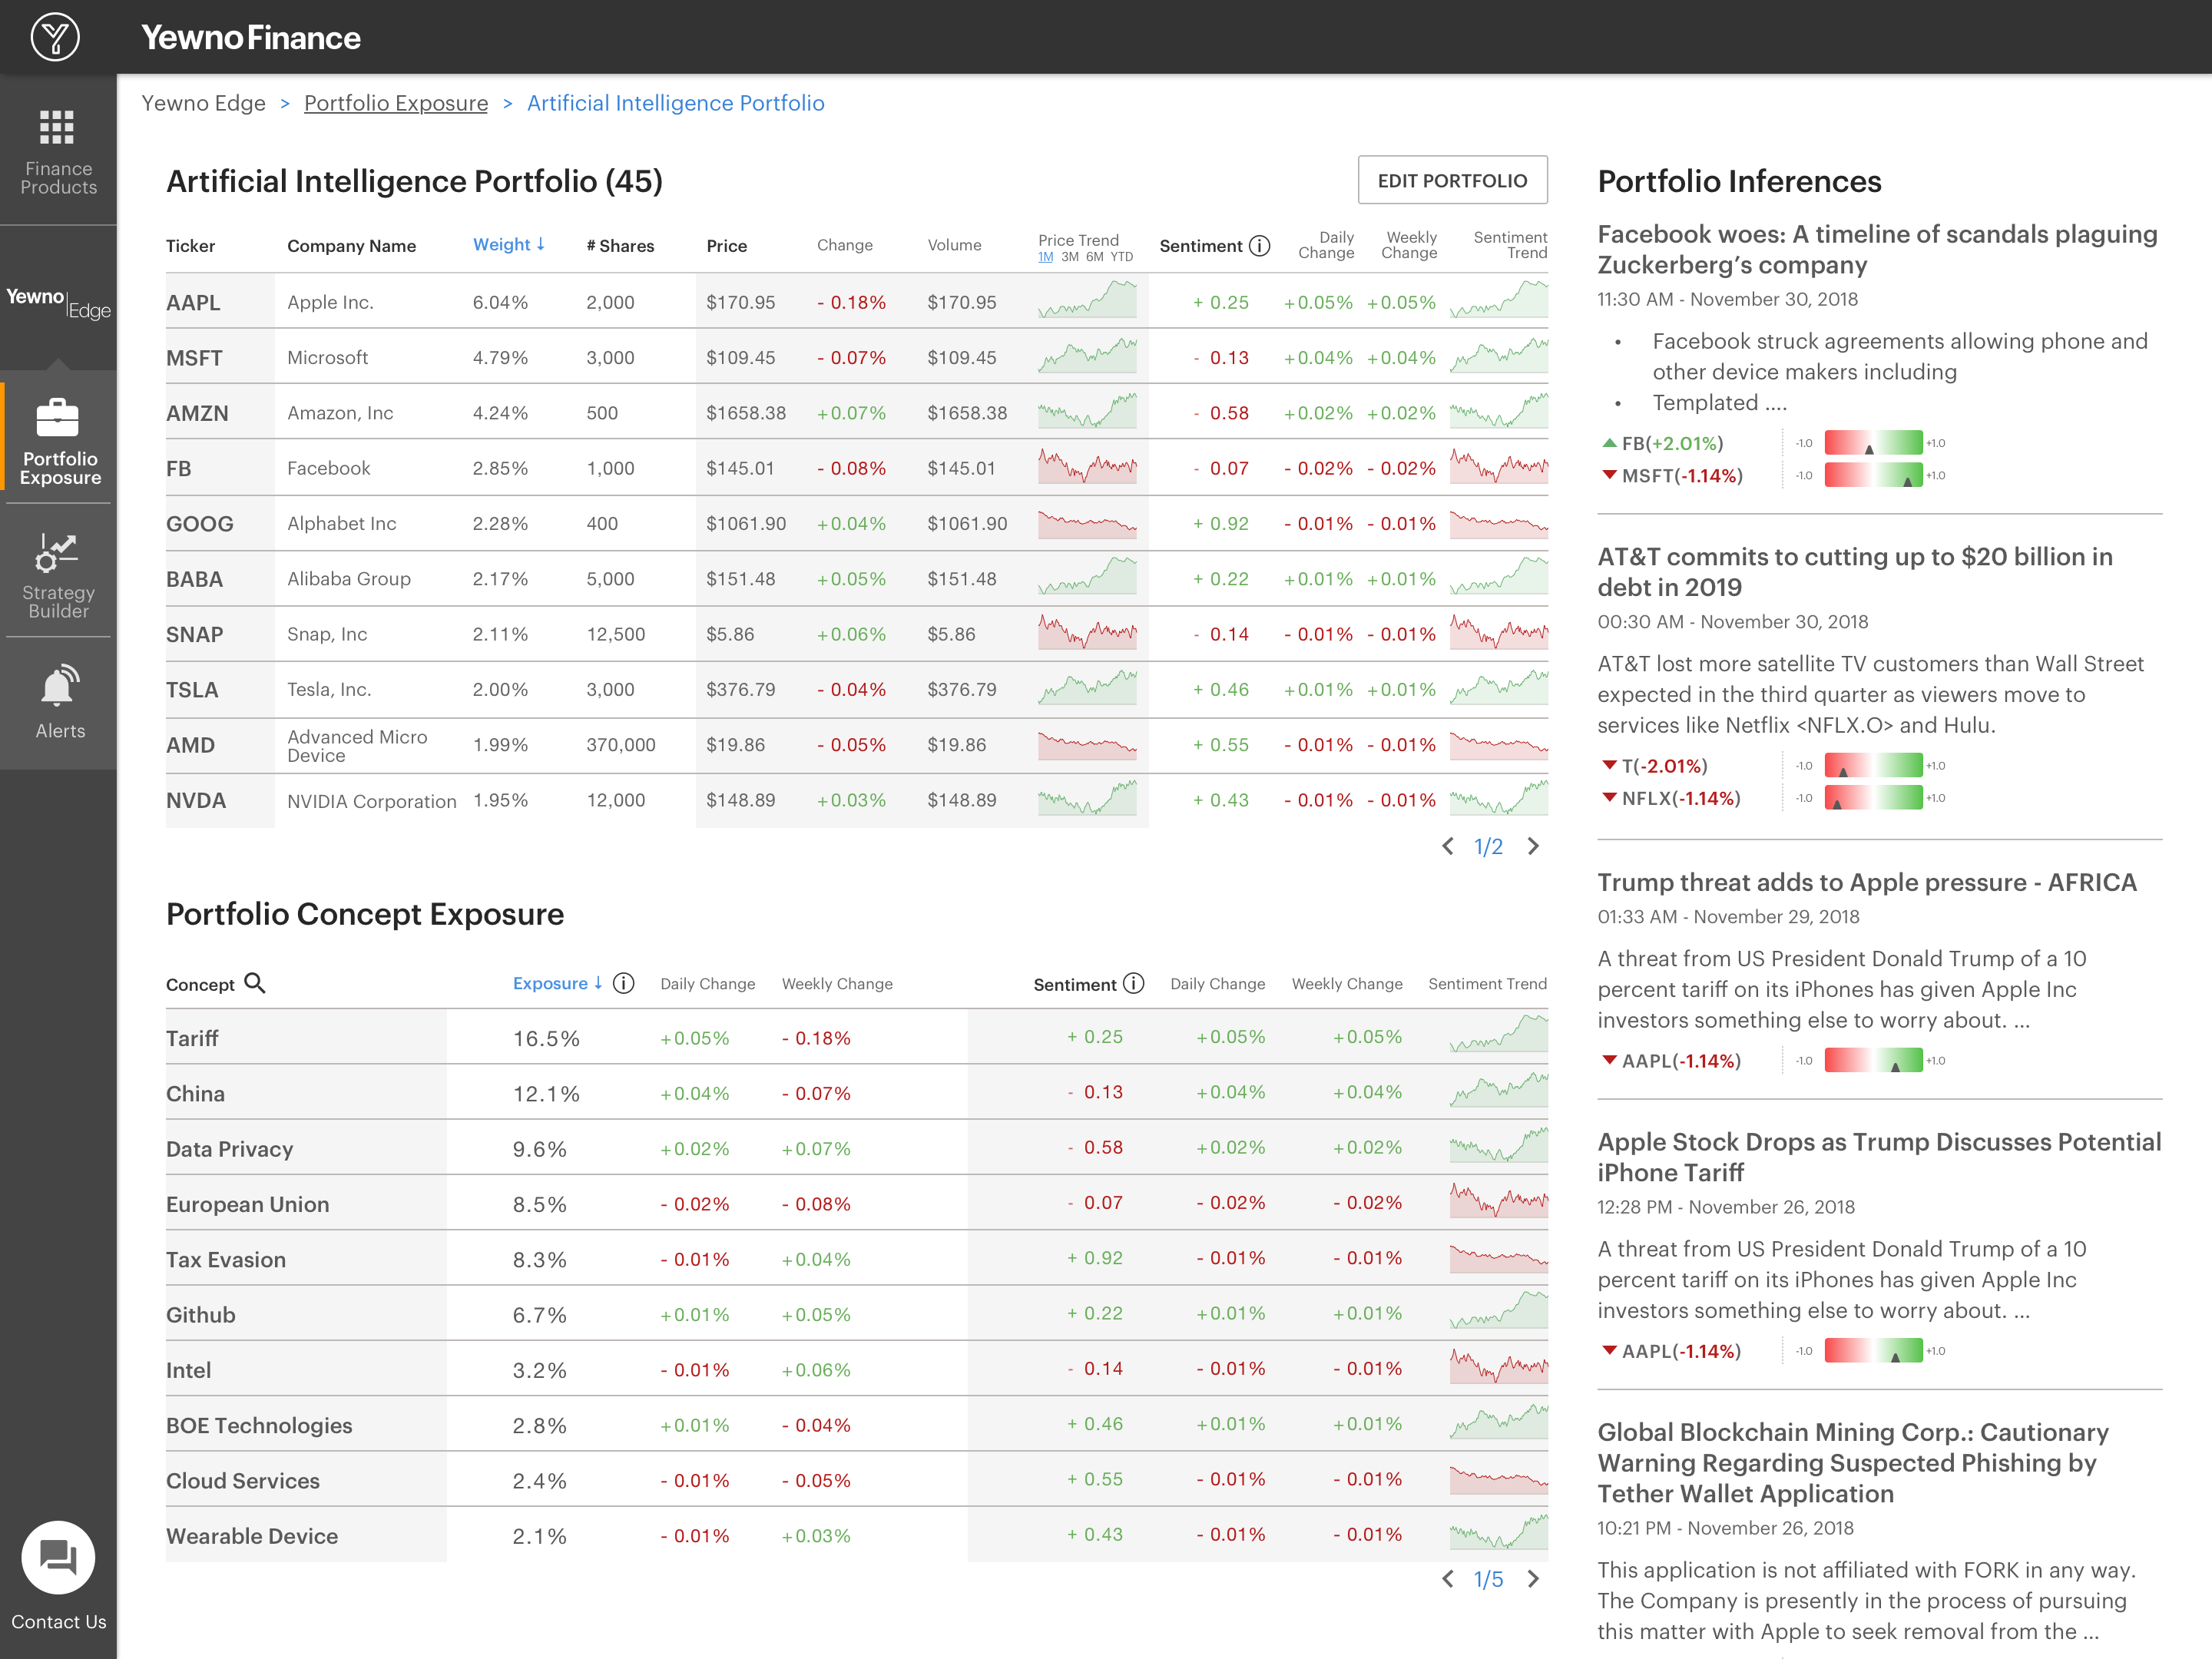Image resolution: width=2212 pixels, height=1659 pixels.
Task: Open Facebook woes scandals article
Action: pos(1877,249)
